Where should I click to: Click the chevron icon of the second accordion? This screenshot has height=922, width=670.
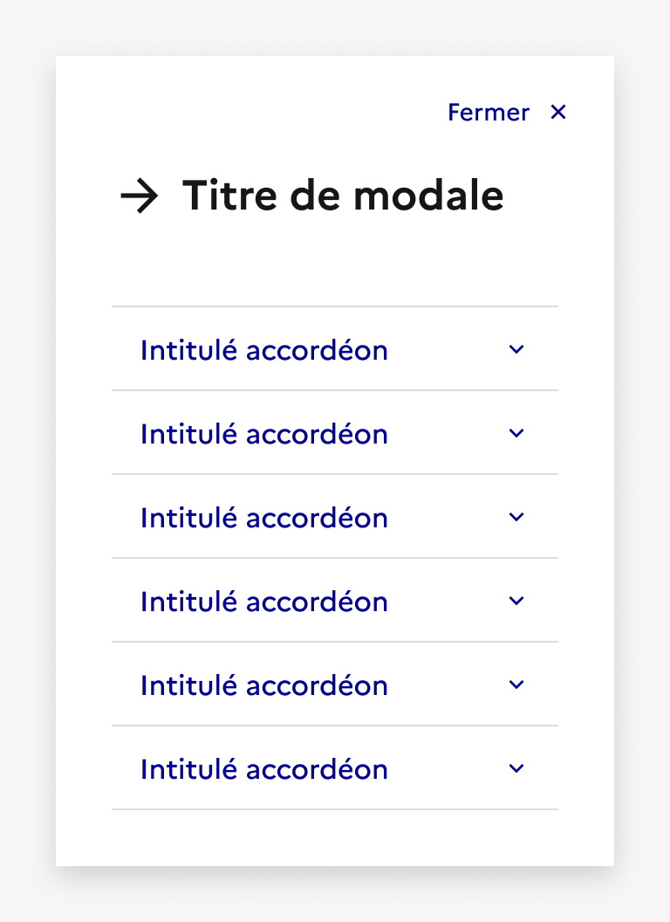tap(516, 433)
